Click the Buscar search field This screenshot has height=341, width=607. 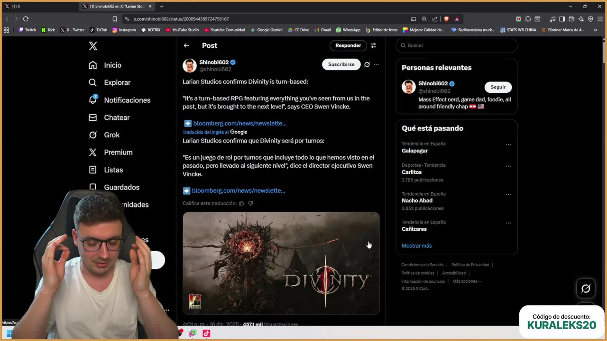pyautogui.click(x=456, y=45)
